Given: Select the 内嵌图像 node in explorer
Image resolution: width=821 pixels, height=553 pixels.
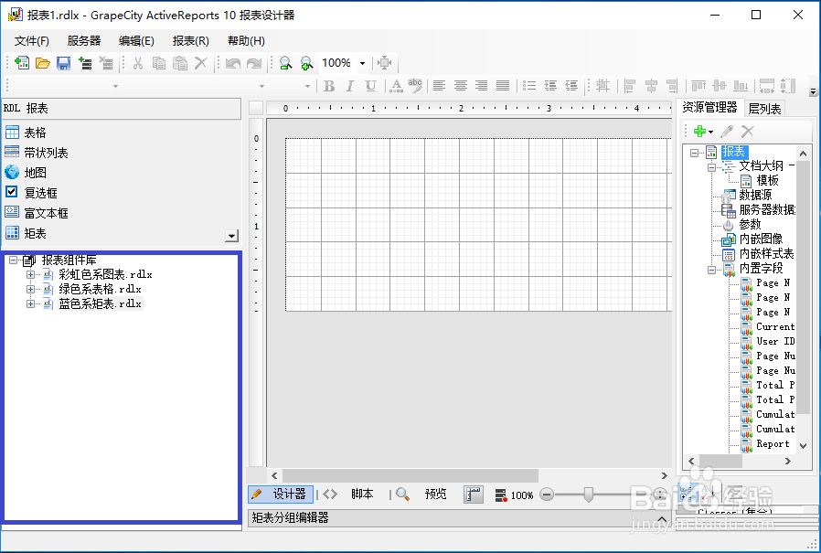Looking at the screenshot, I should click(761, 239).
